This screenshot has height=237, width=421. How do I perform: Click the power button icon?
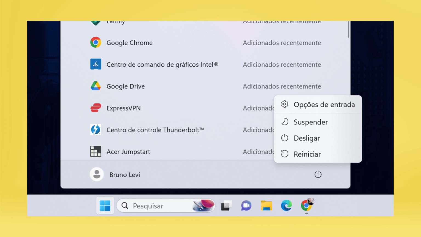318,174
